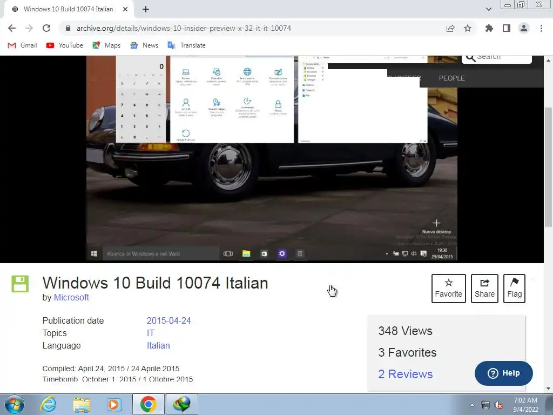Open Windows Media Player from the taskbar
The image size is (553, 415).
(x=114, y=404)
